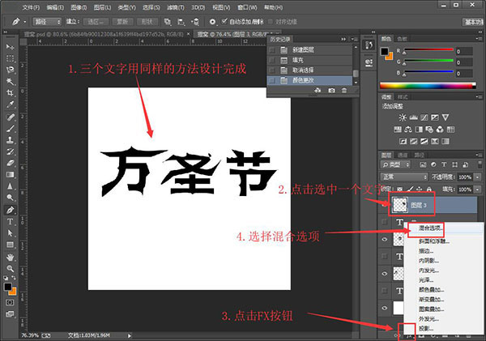This screenshot has width=486, height=341.
Task: Select the Eyedropper tool
Action: point(10,104)
